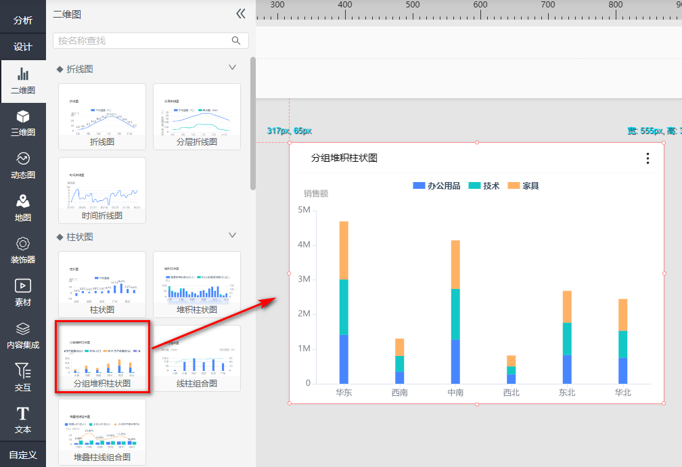682x467 pixels.
Task: Open the 三维图 category in sidebar
Action: [x=23, y=124]
